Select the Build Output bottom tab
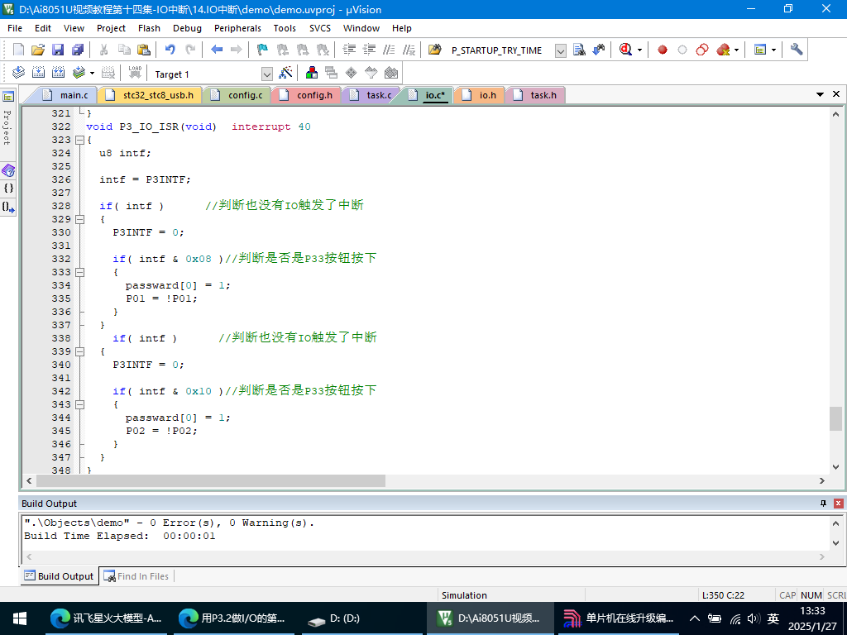This screenshot has height=635, width=847. (60, 576)
